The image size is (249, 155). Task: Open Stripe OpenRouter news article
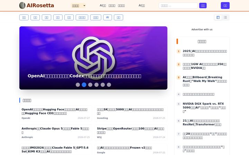point(131,133)
